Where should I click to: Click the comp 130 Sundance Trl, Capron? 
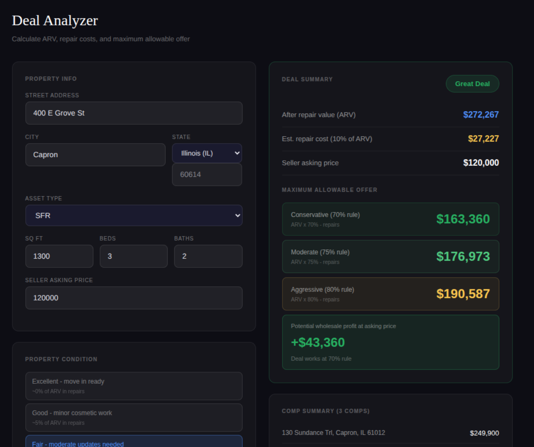tap(333, 432)
